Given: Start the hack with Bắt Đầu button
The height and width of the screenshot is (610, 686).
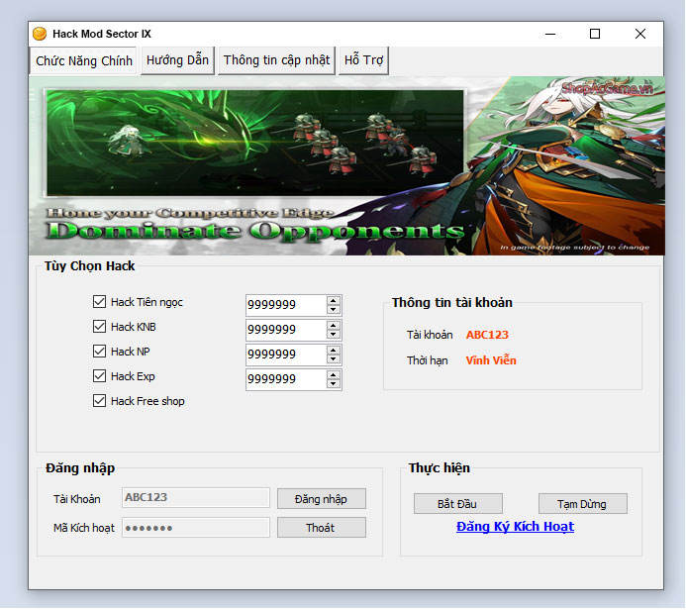Looking at the screenshot, I should (458, 504).
